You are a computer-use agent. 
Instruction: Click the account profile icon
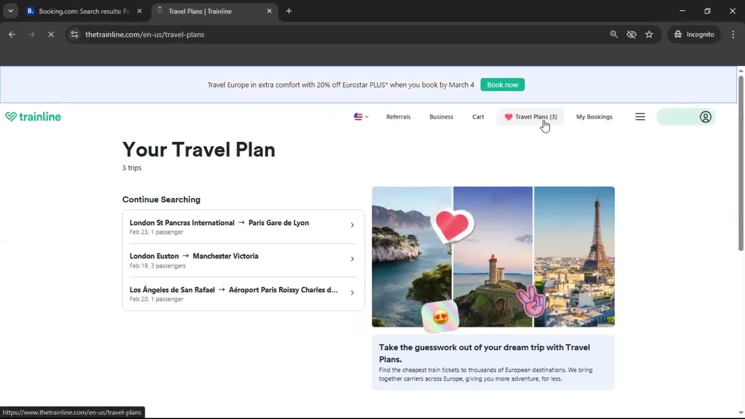click(x=705, y=117)
